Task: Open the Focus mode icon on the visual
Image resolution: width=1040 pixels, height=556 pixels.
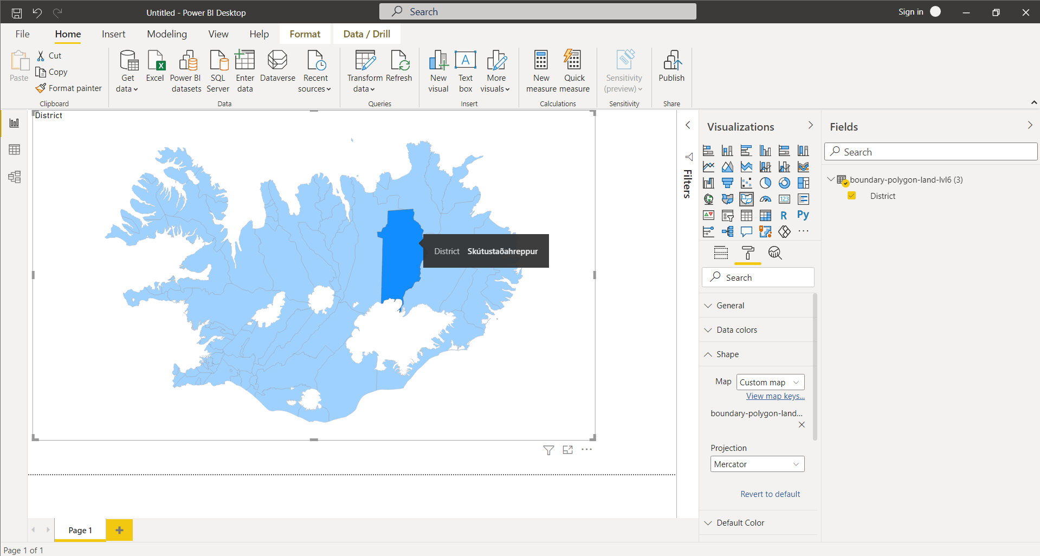Action: (x=567, y=450)
